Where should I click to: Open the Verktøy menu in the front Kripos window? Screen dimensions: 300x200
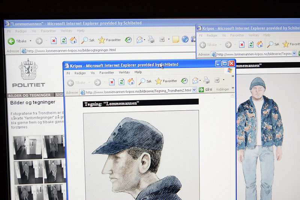tap(124, 72)
